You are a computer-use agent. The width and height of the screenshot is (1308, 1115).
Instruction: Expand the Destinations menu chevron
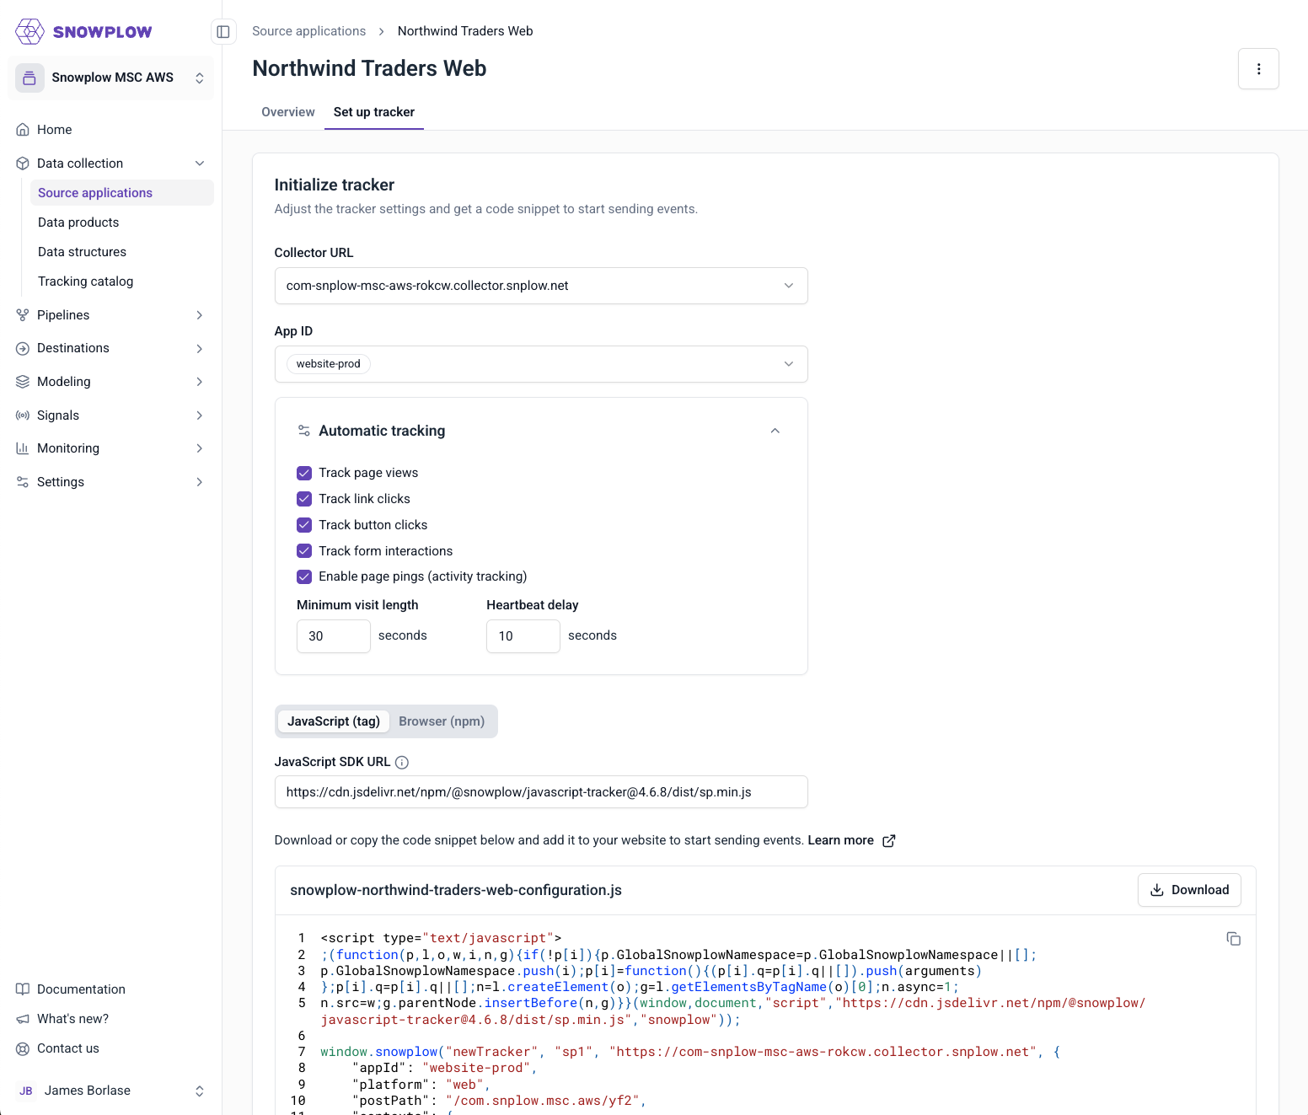tap(200, 348)
